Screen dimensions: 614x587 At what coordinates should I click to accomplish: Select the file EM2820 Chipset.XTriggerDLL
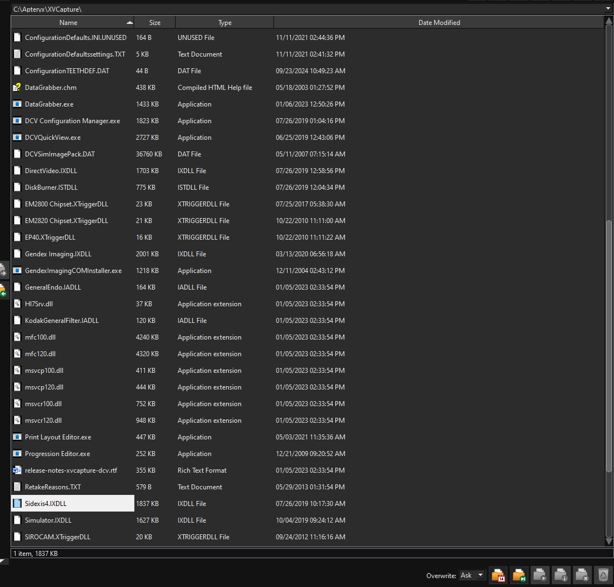point(67,221)
